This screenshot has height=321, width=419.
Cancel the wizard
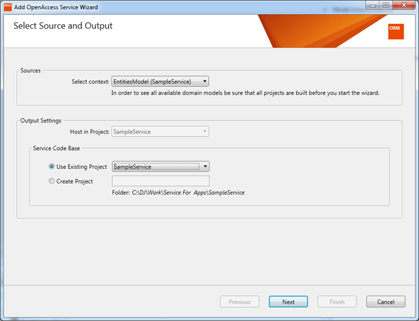385,302
